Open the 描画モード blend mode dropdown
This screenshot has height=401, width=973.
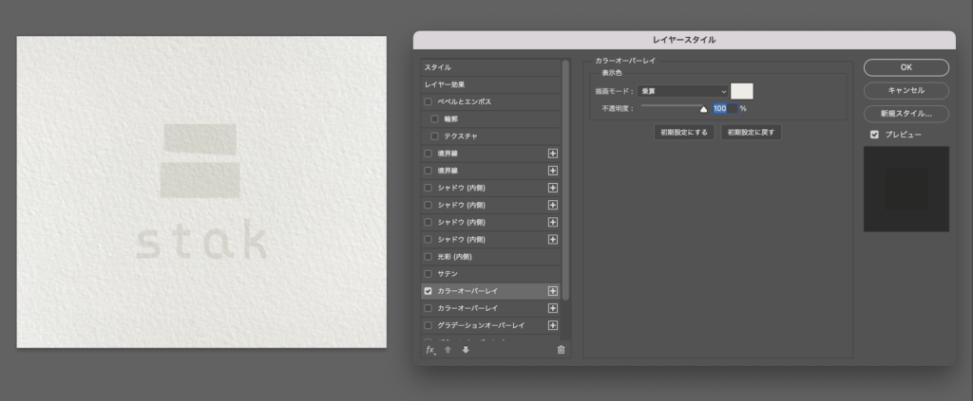[x=683, y=91]
